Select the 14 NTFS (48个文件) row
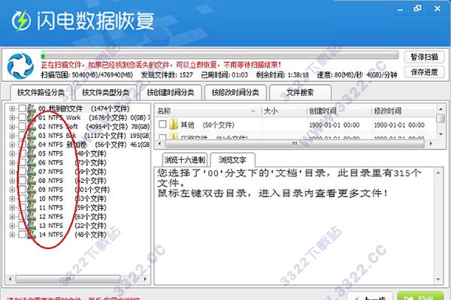The height and width of the screenshot is (300, 451). point(72,235)
